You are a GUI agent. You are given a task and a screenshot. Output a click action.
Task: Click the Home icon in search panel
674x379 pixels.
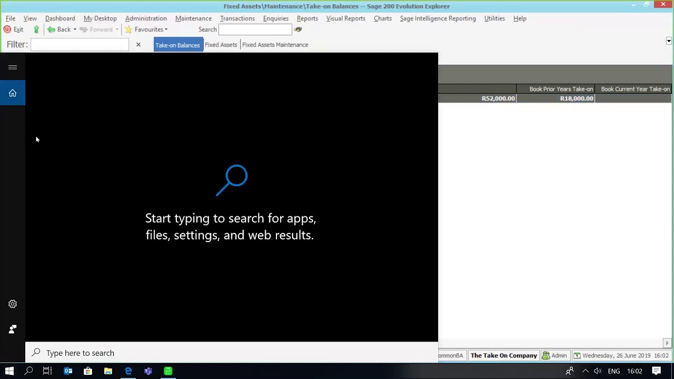13,93
